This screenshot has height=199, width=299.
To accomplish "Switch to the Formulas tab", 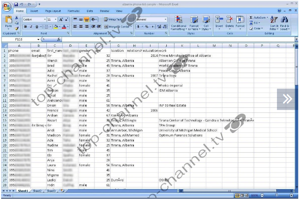I will click(x=73, y=11).
